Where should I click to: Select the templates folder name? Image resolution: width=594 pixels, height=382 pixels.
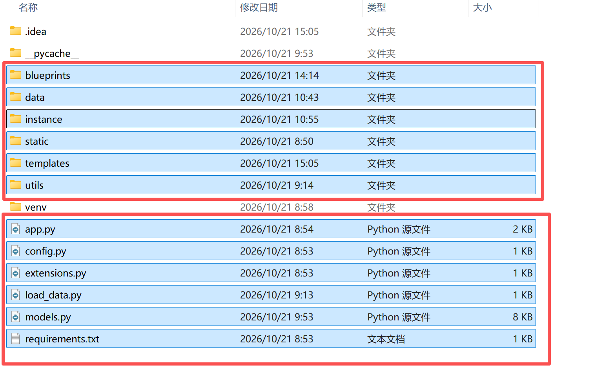coord(47,163)
